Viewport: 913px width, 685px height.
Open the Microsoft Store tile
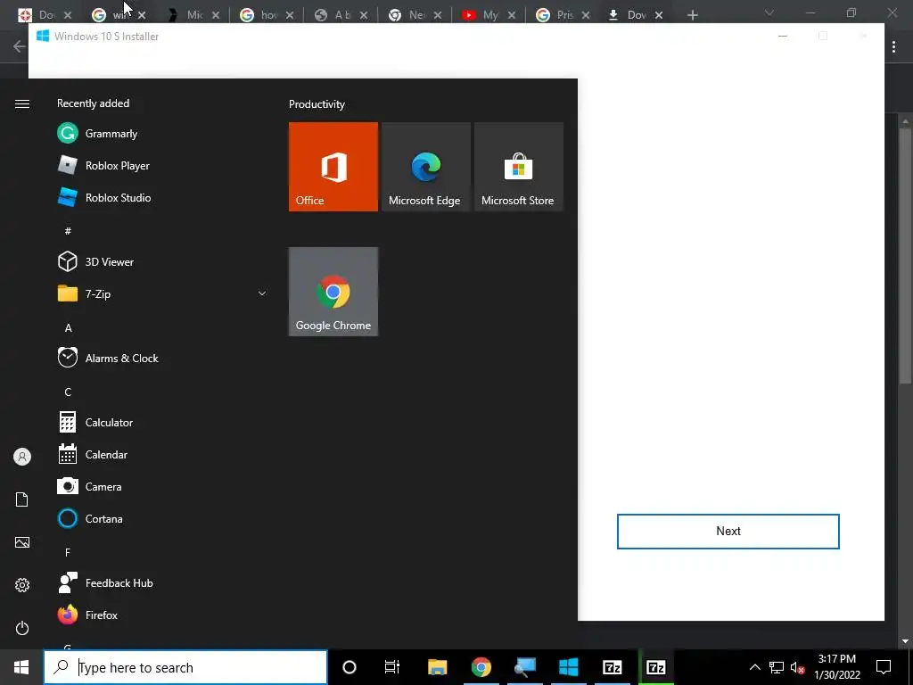click(519, 167)
